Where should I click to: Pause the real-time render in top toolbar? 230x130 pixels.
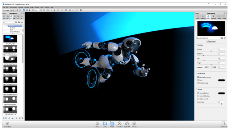pyautogui.click(x=17, y=10)
